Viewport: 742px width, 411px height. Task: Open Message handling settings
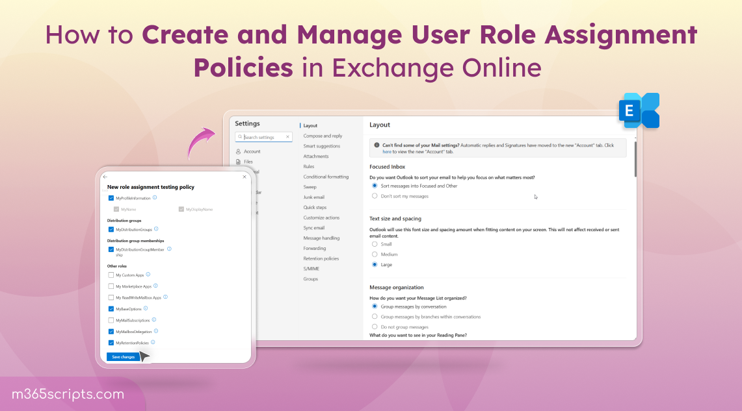tap(322, 238)
